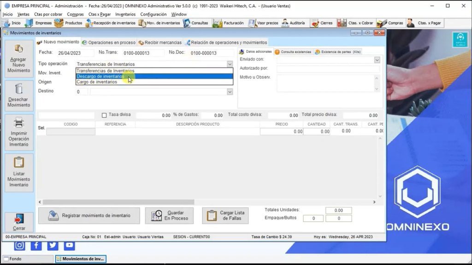Click Listar Movimiento Inventario clipboard icon
The image size is (472, 265).
[x=18, y=162]
